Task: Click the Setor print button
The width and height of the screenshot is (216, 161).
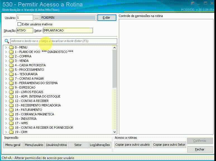Action: pos(78,145)
